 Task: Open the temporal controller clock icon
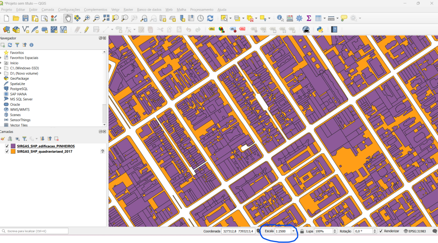point(201,18)
